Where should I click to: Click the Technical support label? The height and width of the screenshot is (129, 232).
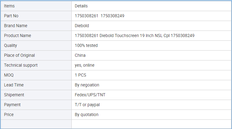[21, 65]
